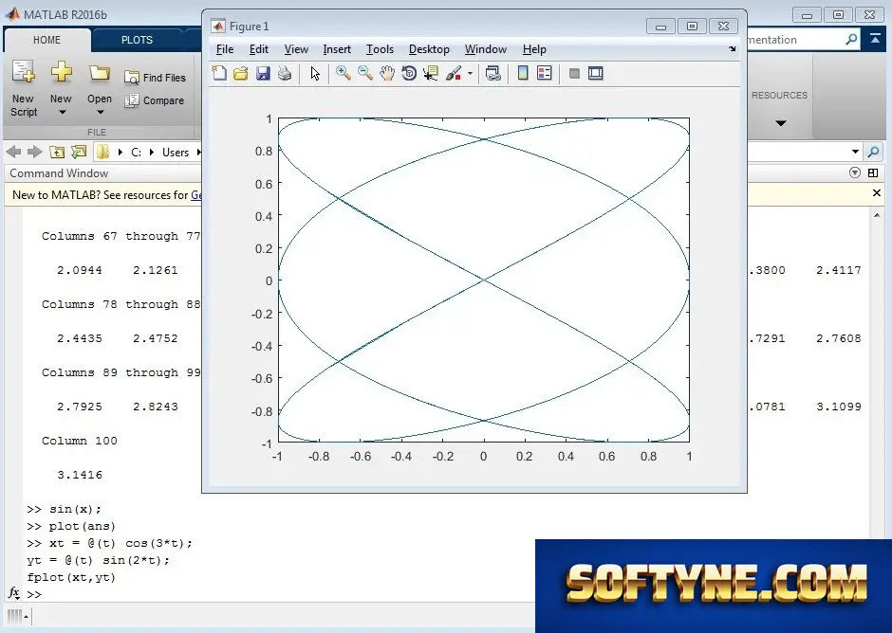Enable the Rotate 3D tool
Viewport: 892px width, 633px height.
[x=409, y=73]
